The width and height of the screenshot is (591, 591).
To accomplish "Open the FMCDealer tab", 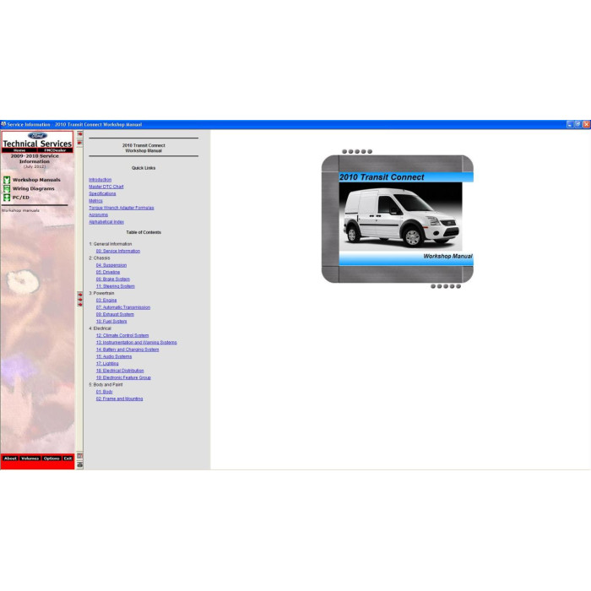I will pos(55,150).
